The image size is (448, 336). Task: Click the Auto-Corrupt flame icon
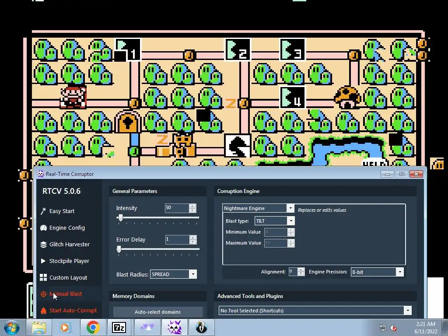pos(43,311)
